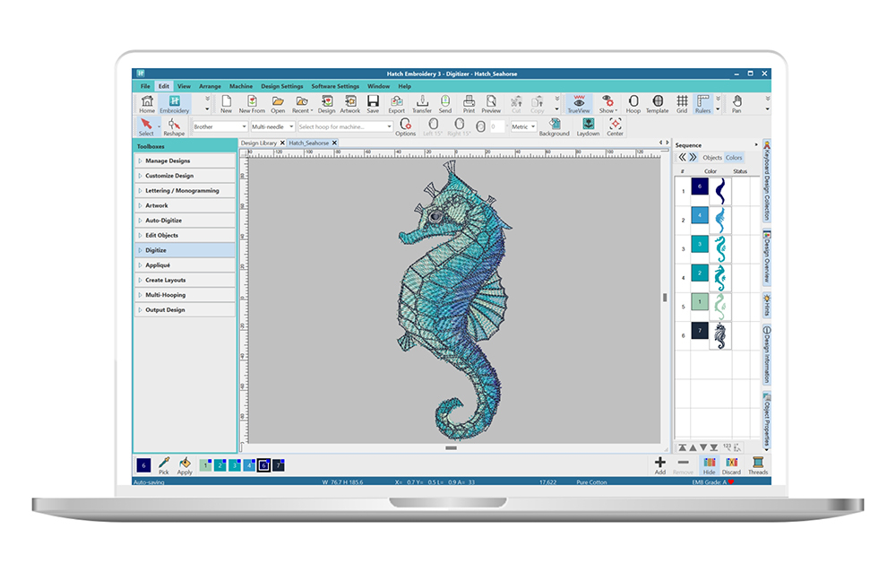Viewport: 896px width, 572px height.
Task: Select the Pick color tool
Action: click(165, 466)
